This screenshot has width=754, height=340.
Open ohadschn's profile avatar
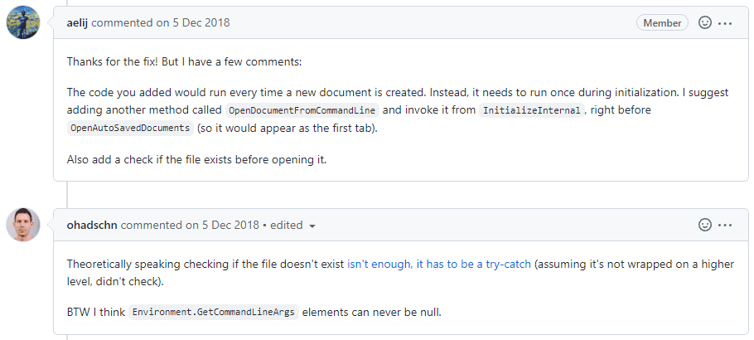click(23, 225)
